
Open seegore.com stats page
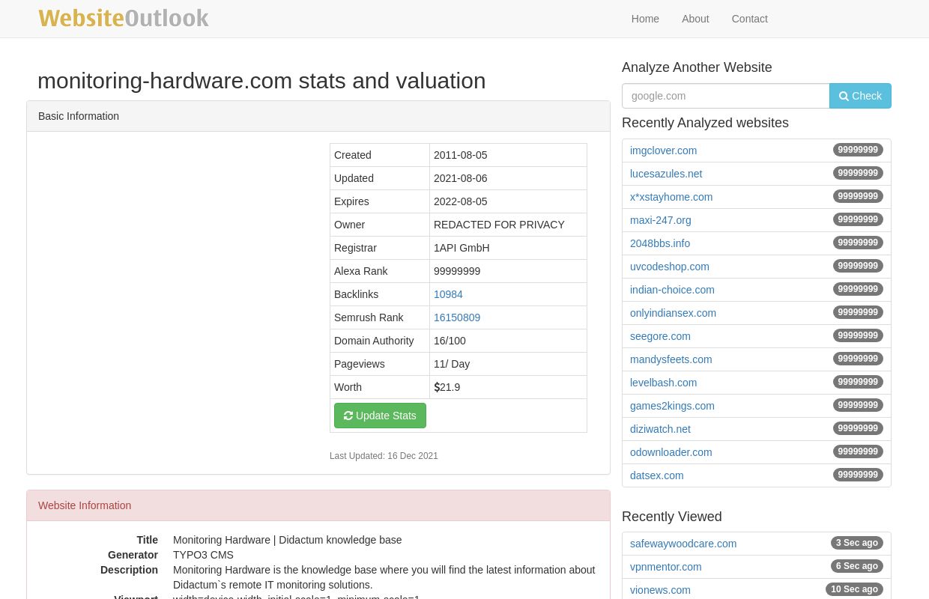[x=660, y=336]
